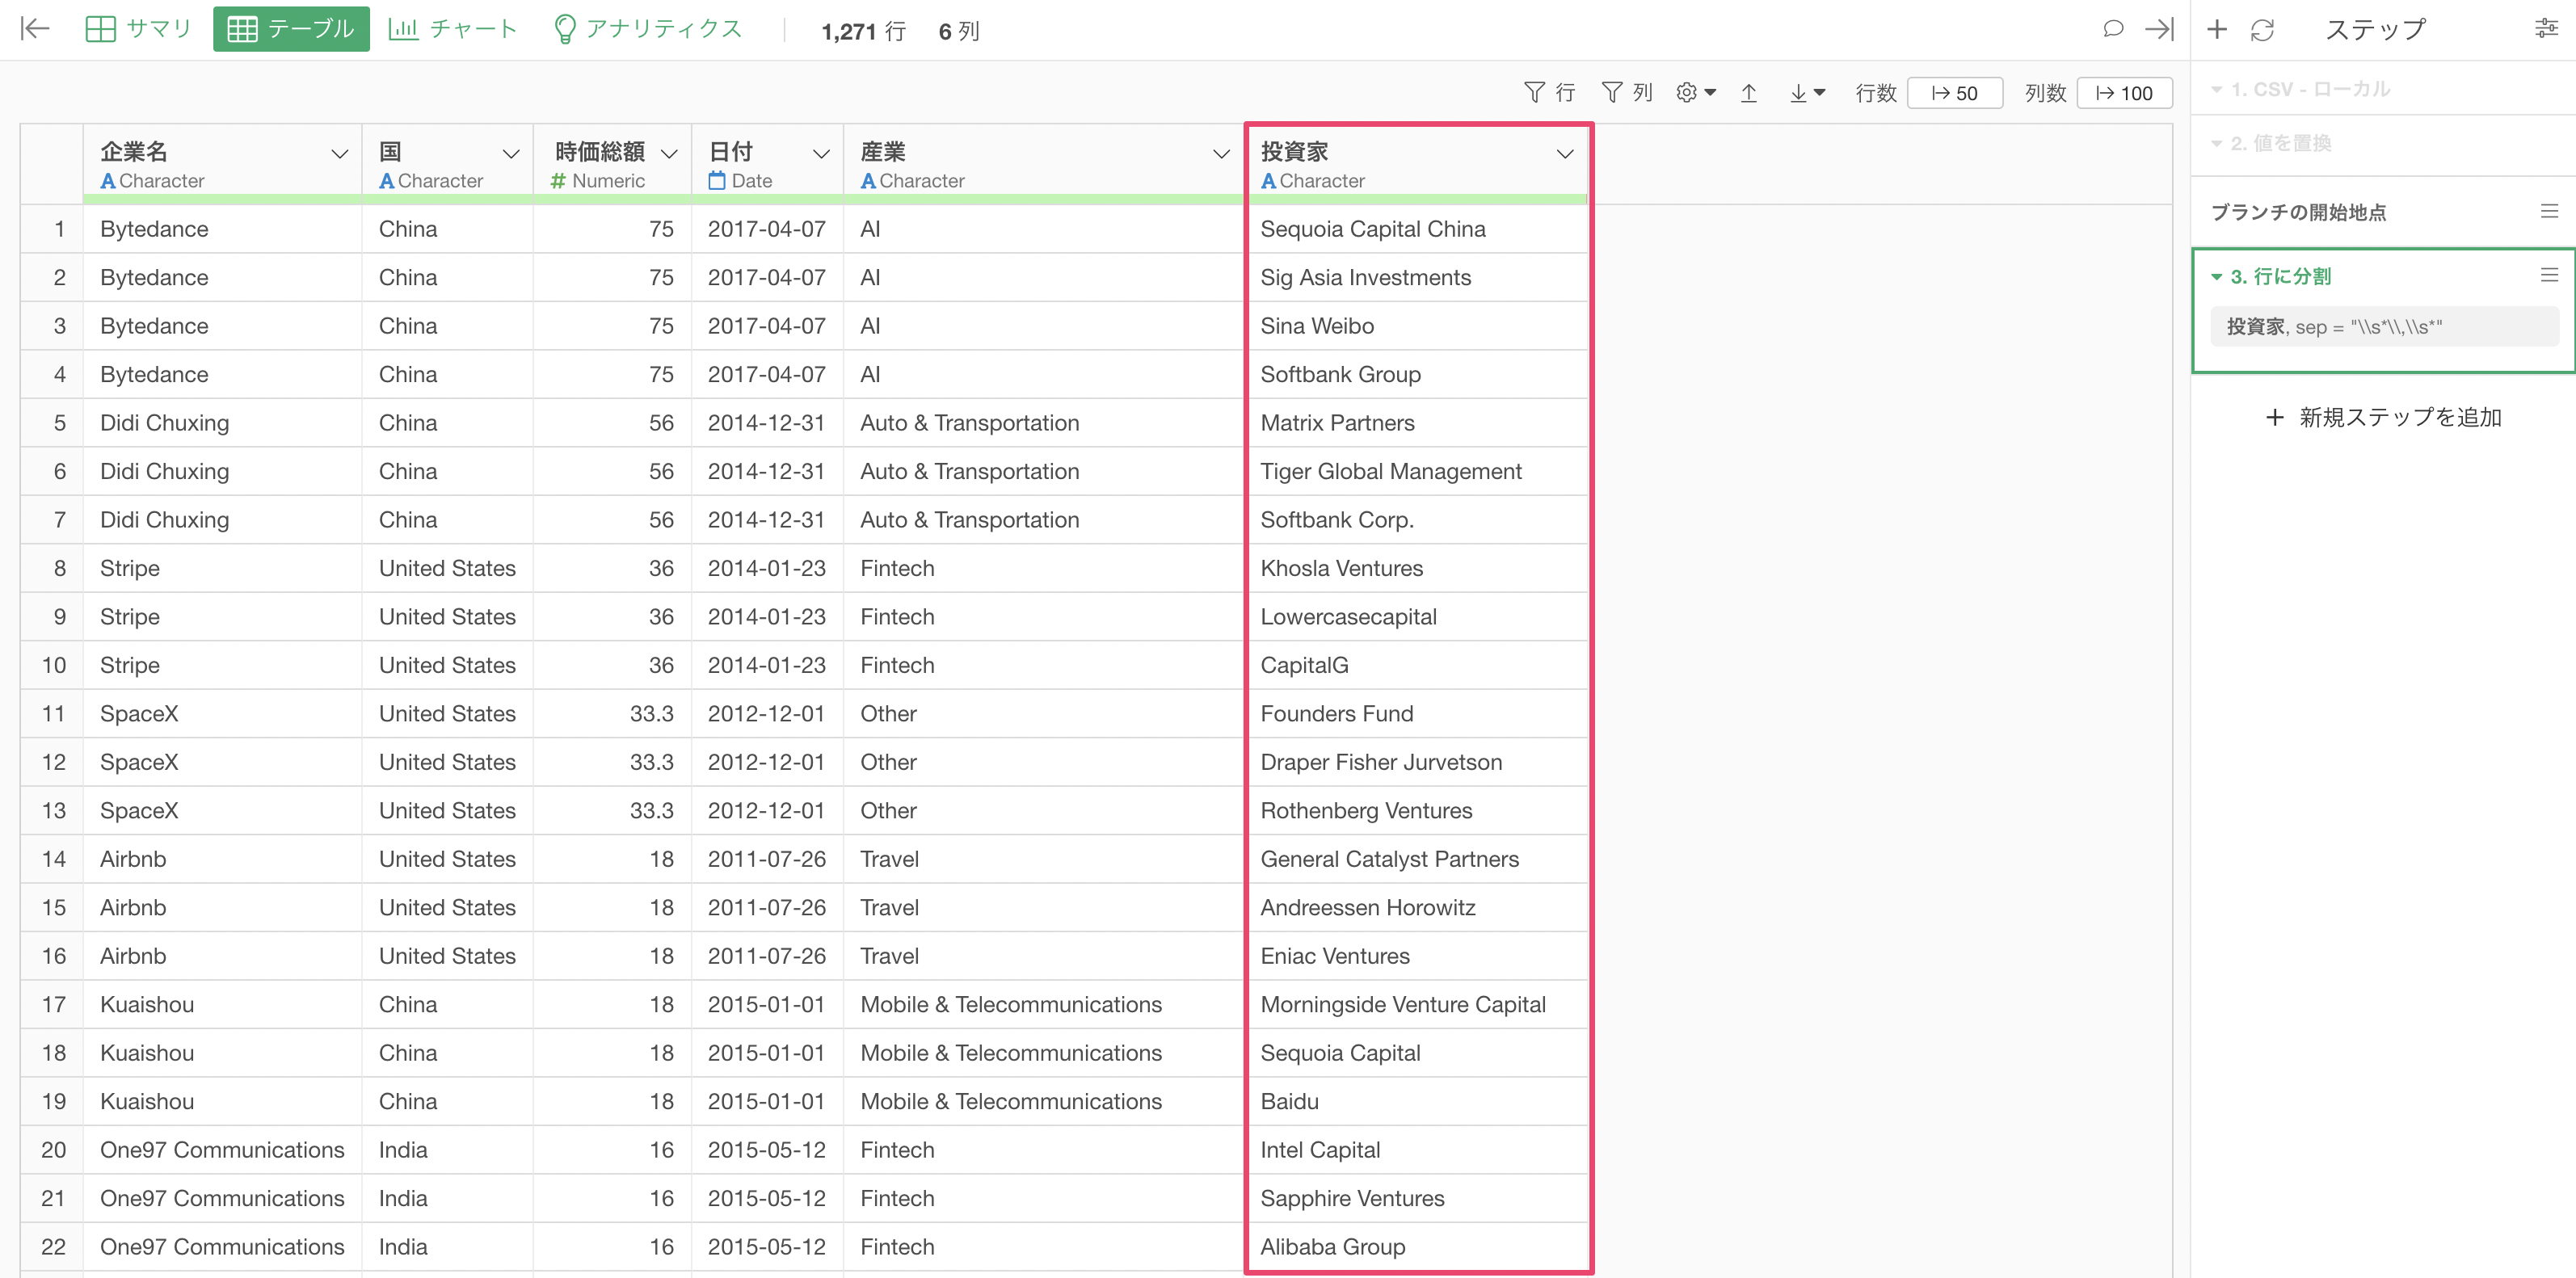This screenshot has width=2576, height=1278.
Task: Open the 国 column menu chevron
Action: point(511,154)
